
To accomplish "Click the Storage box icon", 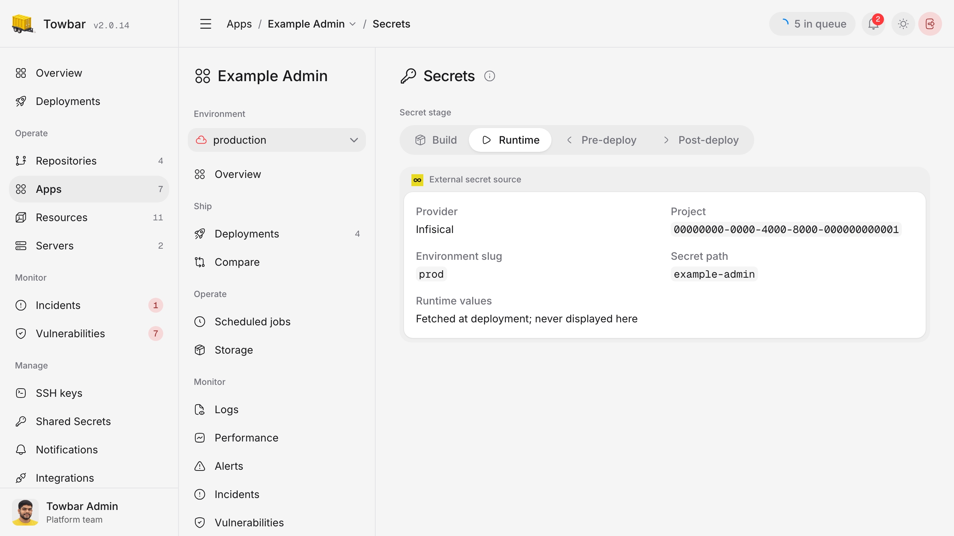I will [x=200, y=350].
